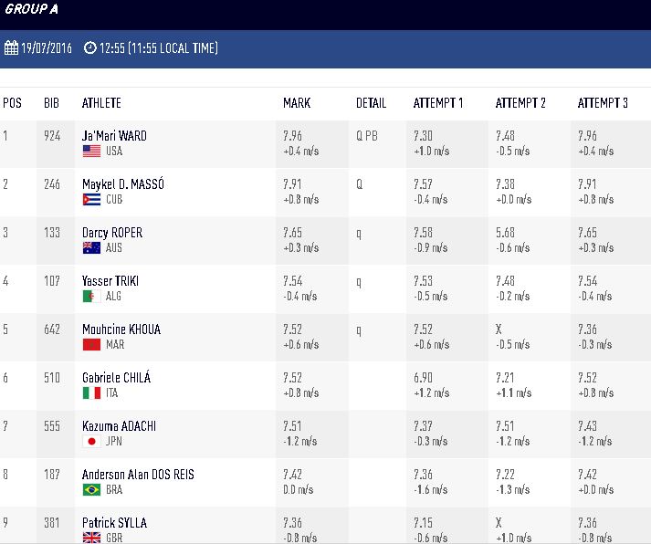This screenshot has height=544, width=651.
Task: Open athlete Maykel D. MASSÓ's profile
Action: click(123, 183)
